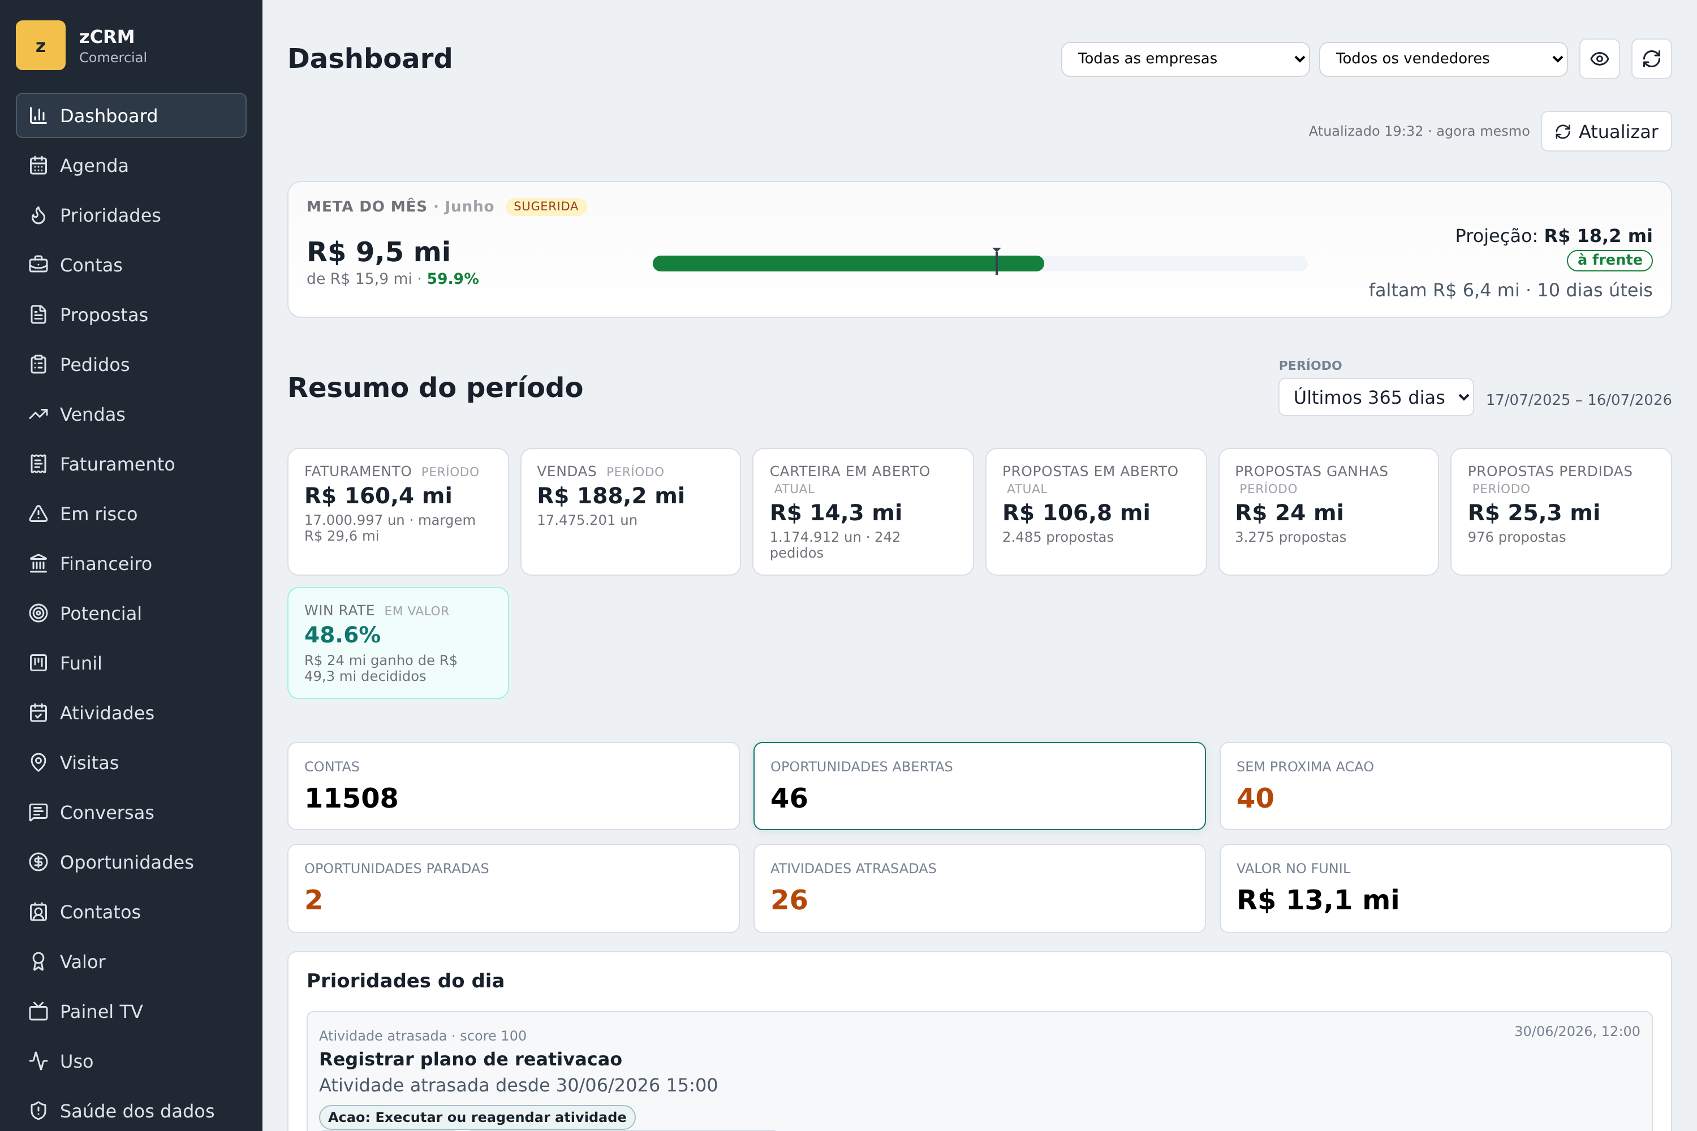
Task: Open the Financeiro menu entry
Action: click(131, 563)
